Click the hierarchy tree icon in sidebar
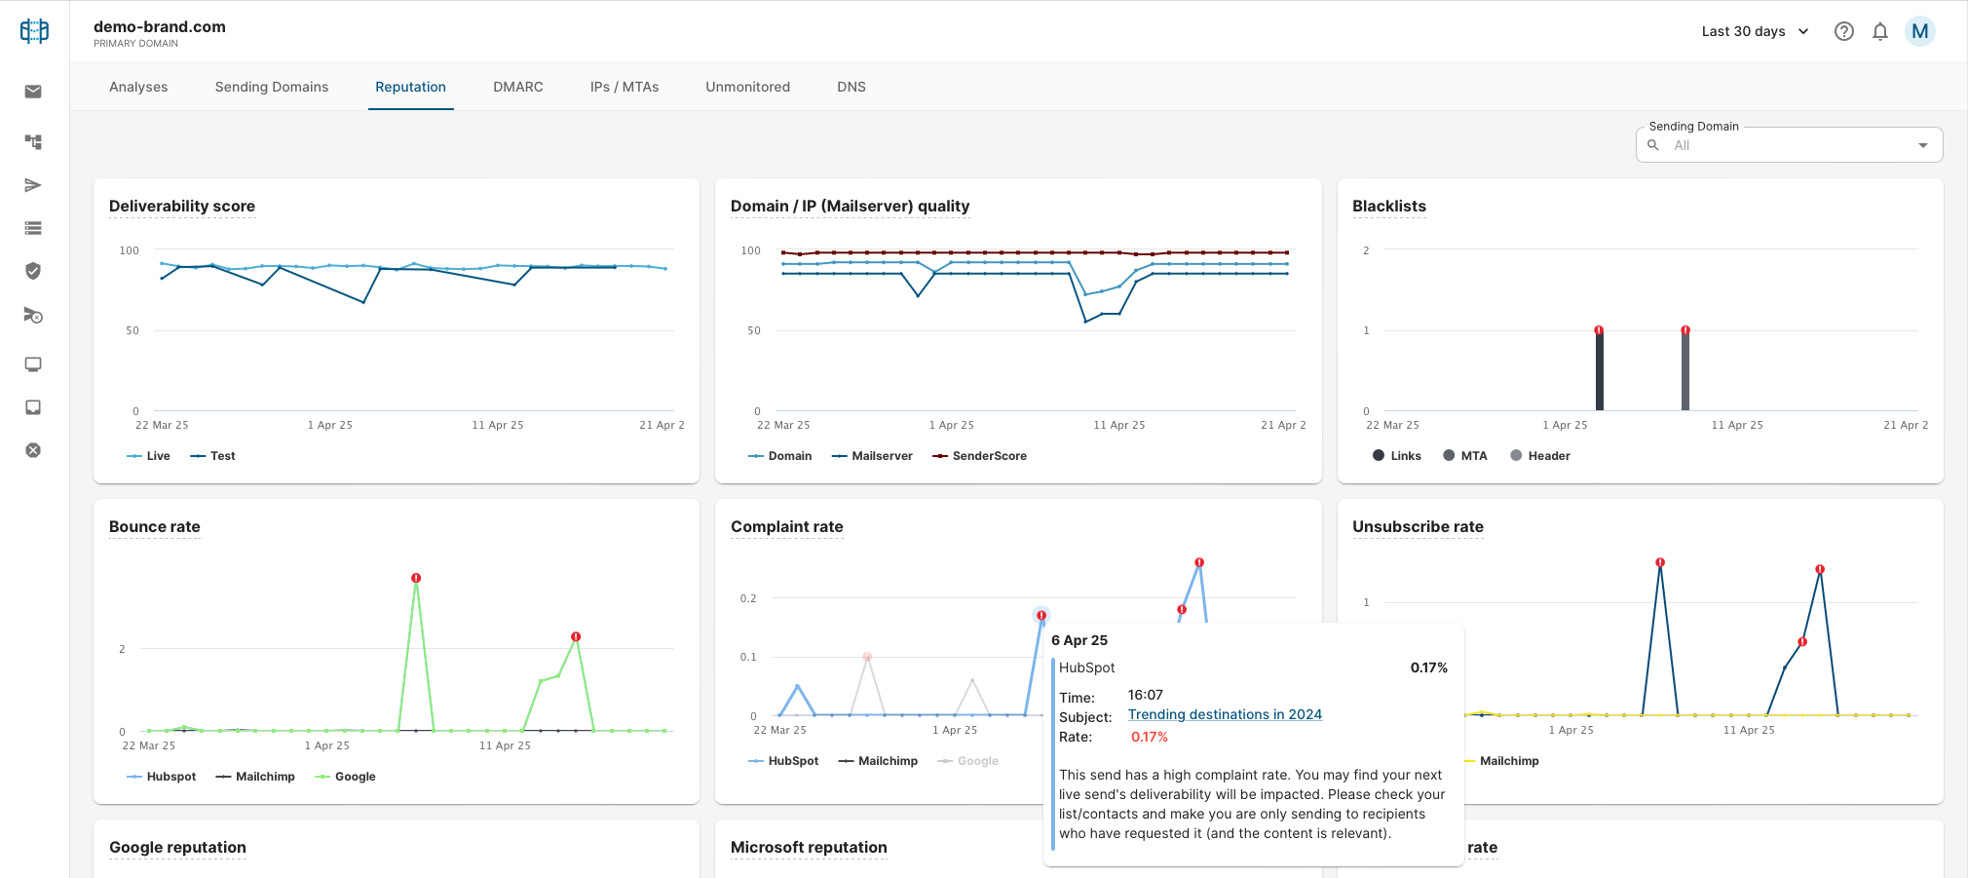Viewport: 1968px width, 878px height. (x=33, y=142)
